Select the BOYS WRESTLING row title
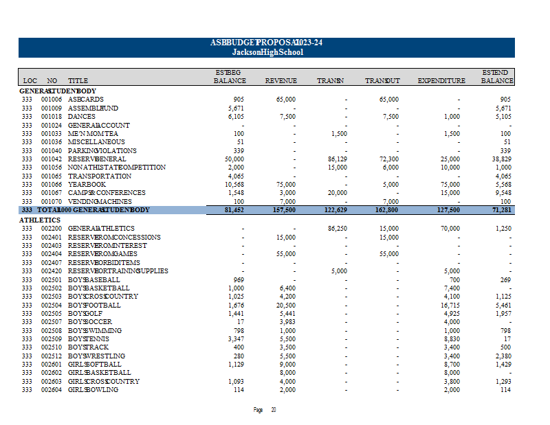Screen dimensions: 550x425 tap(96, 356)
